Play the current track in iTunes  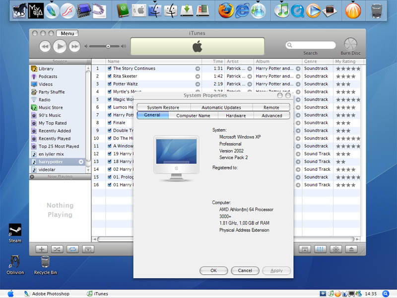click(x=60, y=46)
